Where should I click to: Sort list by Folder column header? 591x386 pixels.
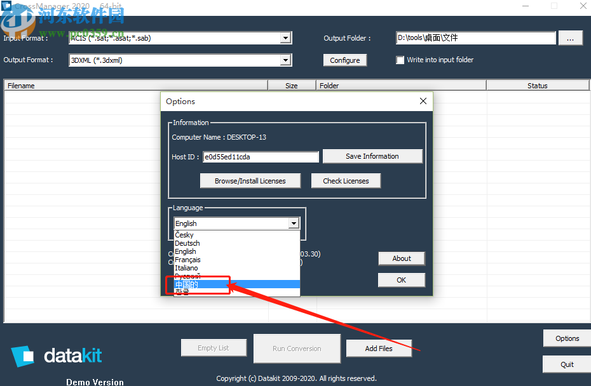401,86
